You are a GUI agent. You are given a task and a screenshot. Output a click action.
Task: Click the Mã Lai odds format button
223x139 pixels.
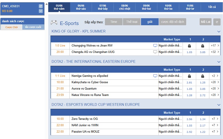(206, 22)
